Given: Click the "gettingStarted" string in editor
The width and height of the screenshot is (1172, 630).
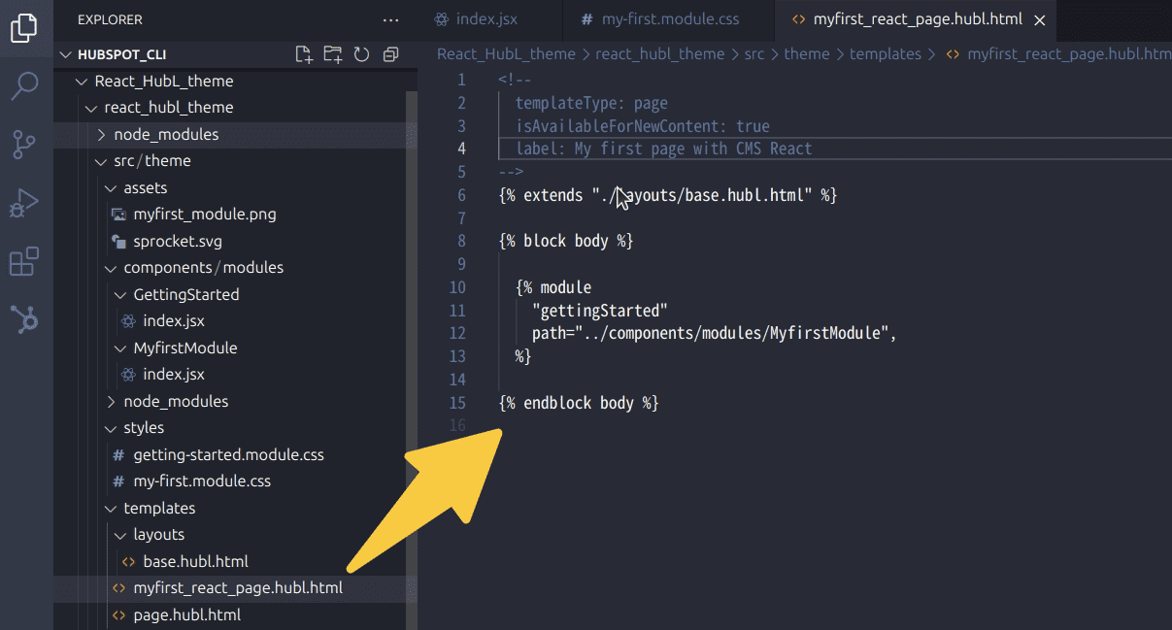Looking at the screenshot, I should coord(600,311).
